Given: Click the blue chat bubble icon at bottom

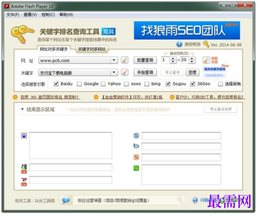Looking at the screenshot, I should (66, 200).
